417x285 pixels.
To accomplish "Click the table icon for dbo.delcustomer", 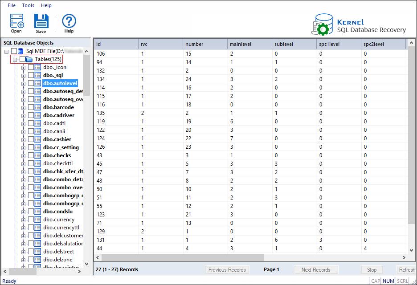I will point(37,236).
